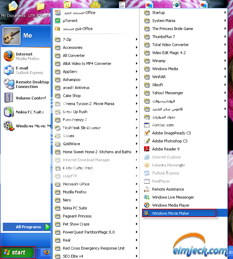Expand the All Converter folder

click(x=96, y=55)
